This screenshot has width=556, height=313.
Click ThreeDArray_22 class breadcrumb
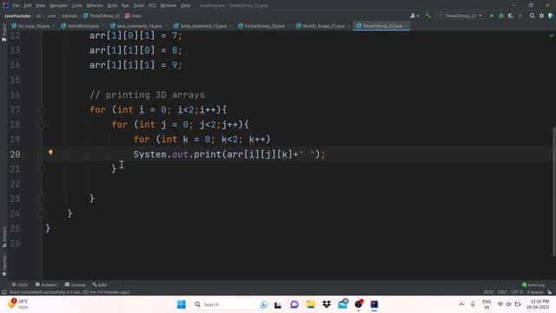pos(102,16)
